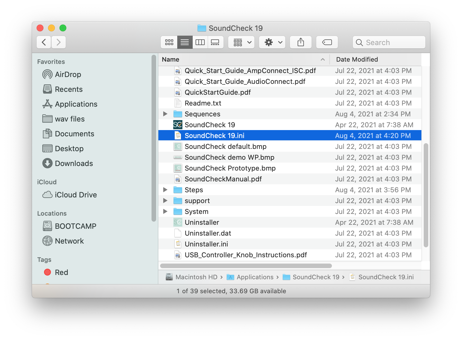Go forward with the right arrow button
This screenshot has width=462, height=340.
(x=59, y=42)
